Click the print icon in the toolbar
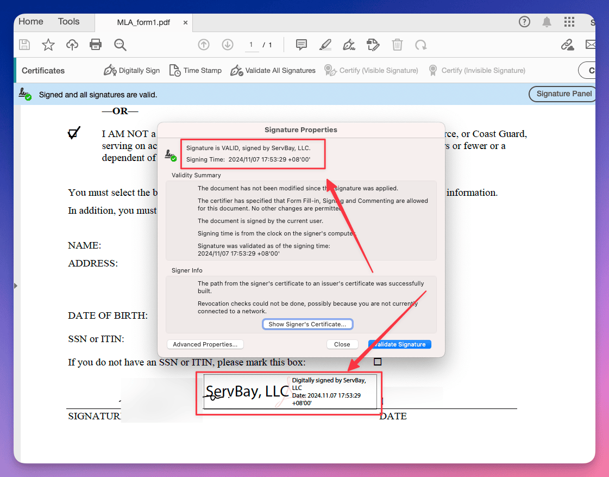Viewport: 609px width, 477px height. tap(96, 45)
